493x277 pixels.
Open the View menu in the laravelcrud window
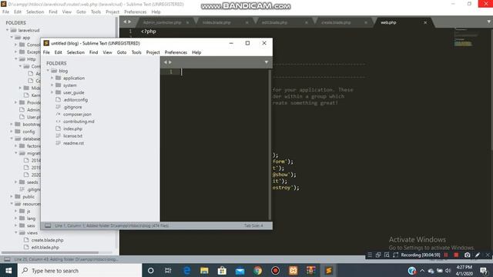[67, 12]
